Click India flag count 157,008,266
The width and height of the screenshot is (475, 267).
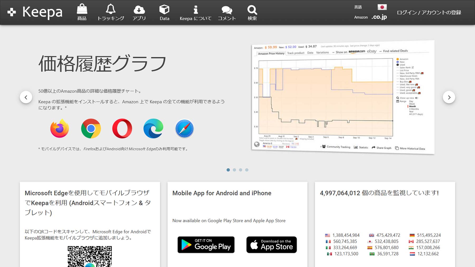(x=424, y=247)
